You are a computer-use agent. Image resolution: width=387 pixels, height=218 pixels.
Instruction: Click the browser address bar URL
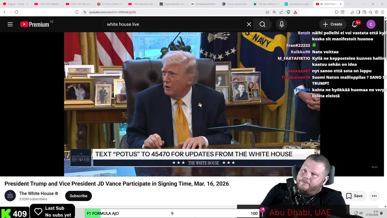[112, 12]
